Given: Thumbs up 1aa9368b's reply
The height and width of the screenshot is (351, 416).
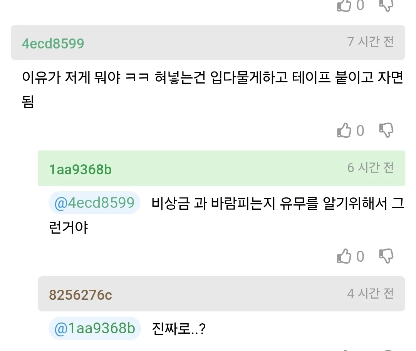Looking at the screenshot, I should pos(344,256).
